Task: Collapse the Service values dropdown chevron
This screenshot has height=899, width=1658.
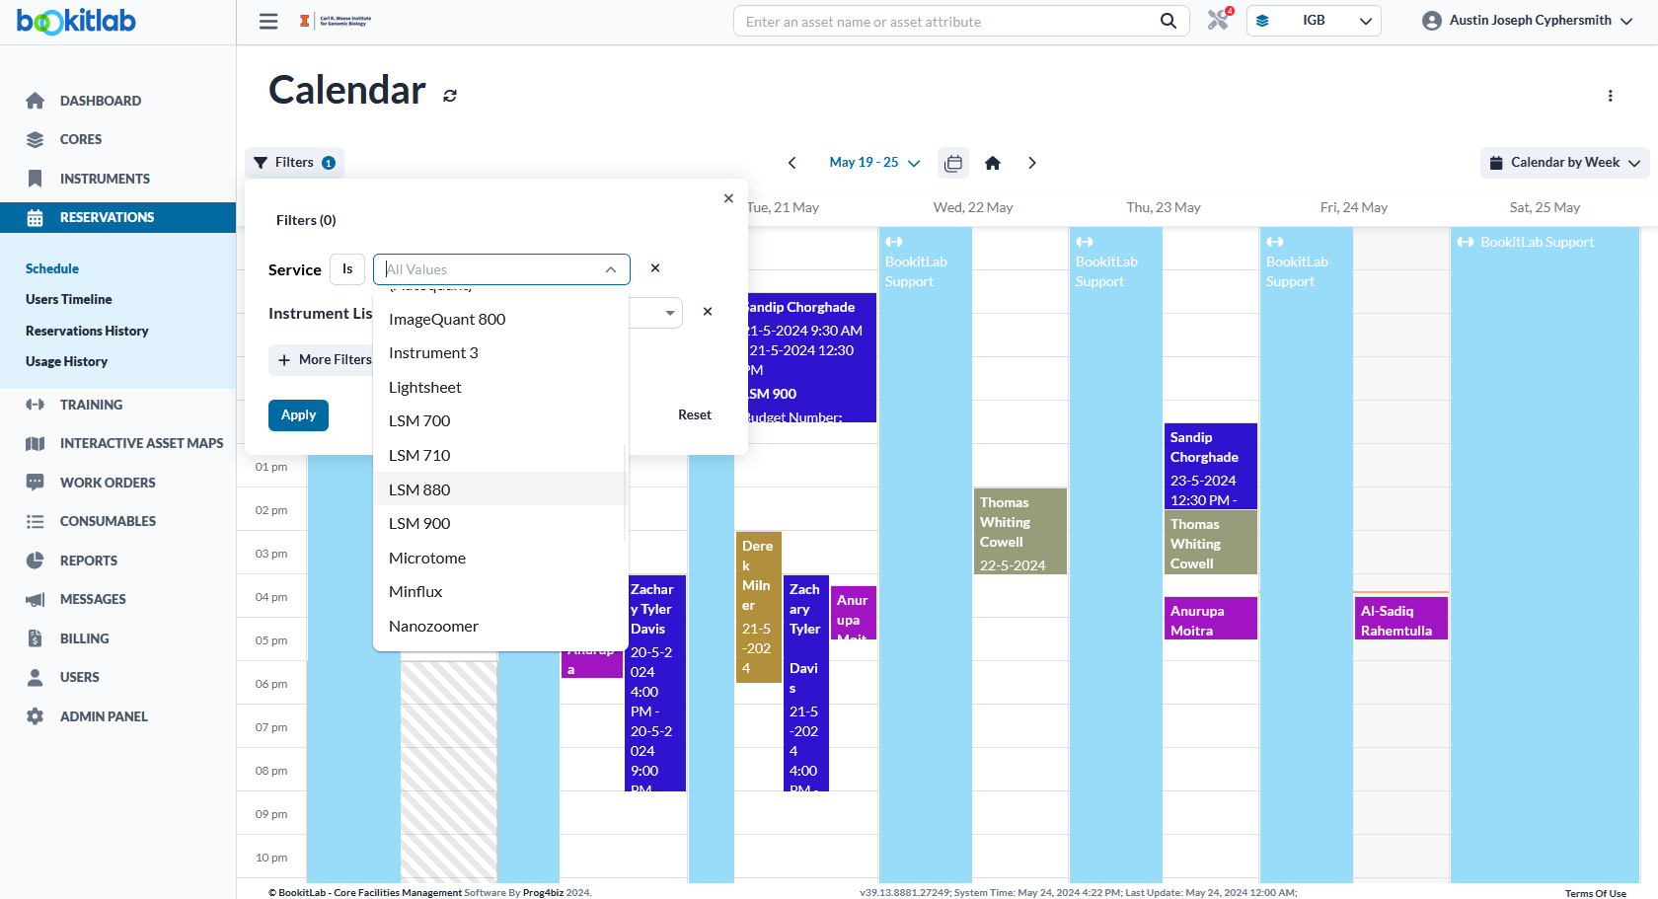Action: [x=611, y=269]
